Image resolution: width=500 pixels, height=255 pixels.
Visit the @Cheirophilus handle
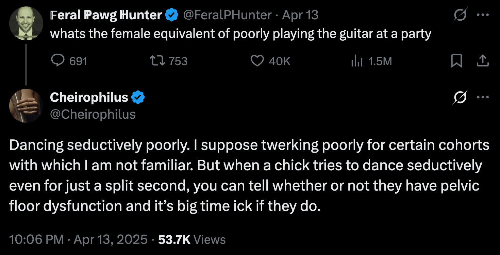93,114
